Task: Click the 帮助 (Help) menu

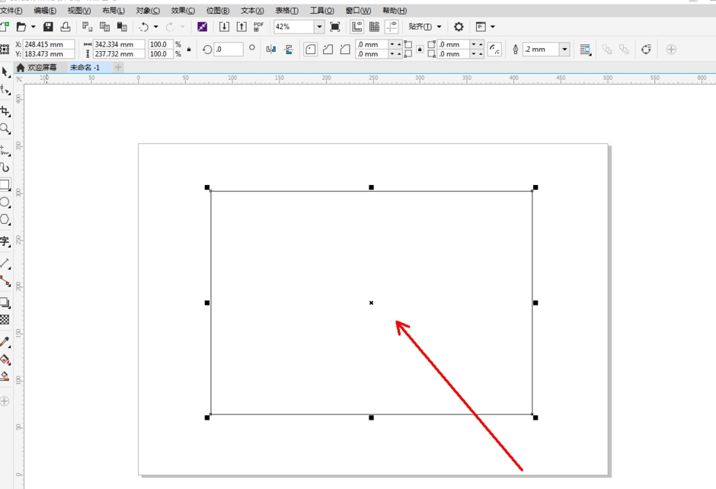Action: (x=394, y=11)
